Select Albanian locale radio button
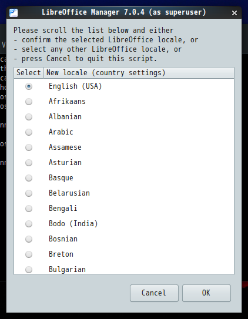248x319 pixels. [29, 117]
